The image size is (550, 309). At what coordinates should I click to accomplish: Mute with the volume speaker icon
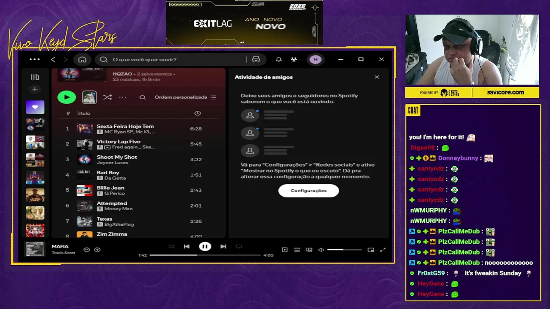click(321, 250)
